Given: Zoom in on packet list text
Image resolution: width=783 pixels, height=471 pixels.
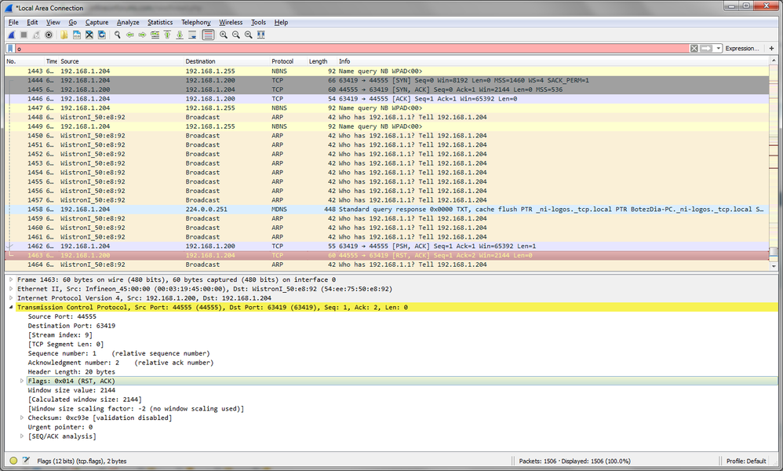Looking at the screenshot, I should click(x=224, y=35).
